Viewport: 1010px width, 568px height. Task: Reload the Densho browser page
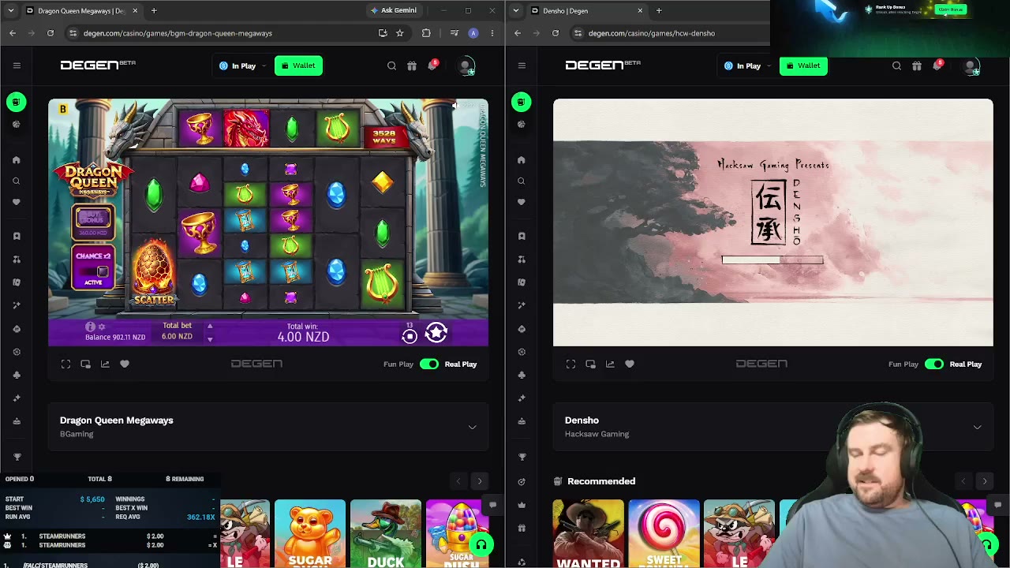555,33
